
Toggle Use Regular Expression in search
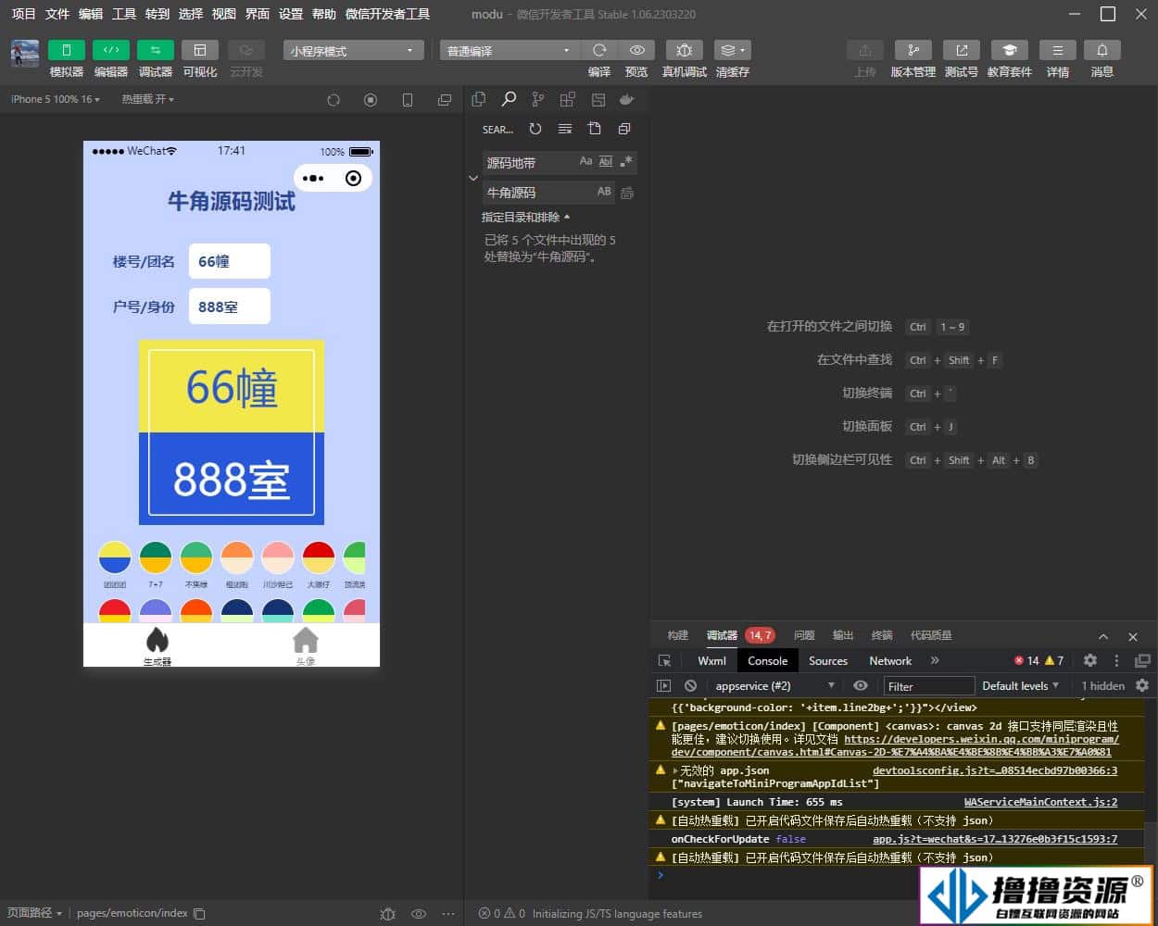(x=627, y=161)
